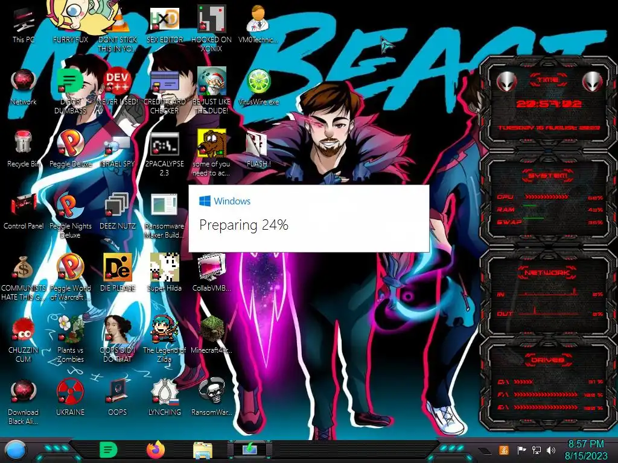
Task: Switch to the active installer taskbar item
Action: tap(250, 449)
